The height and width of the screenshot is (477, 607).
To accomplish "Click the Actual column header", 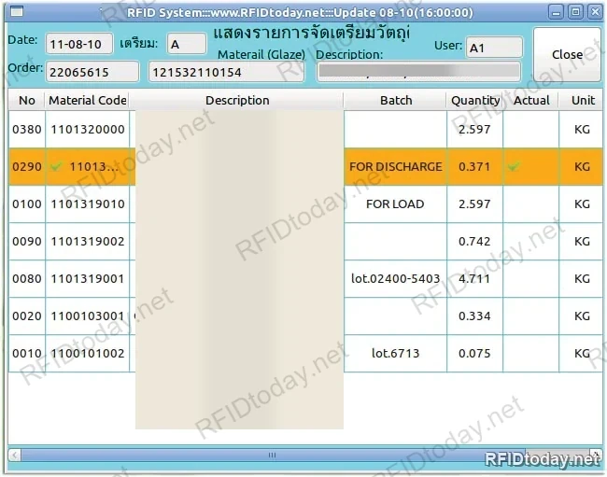I will tap(531, 100).
